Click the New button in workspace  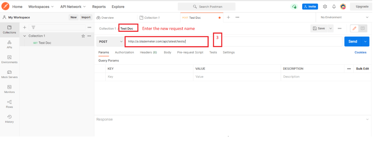pos(73,18)
